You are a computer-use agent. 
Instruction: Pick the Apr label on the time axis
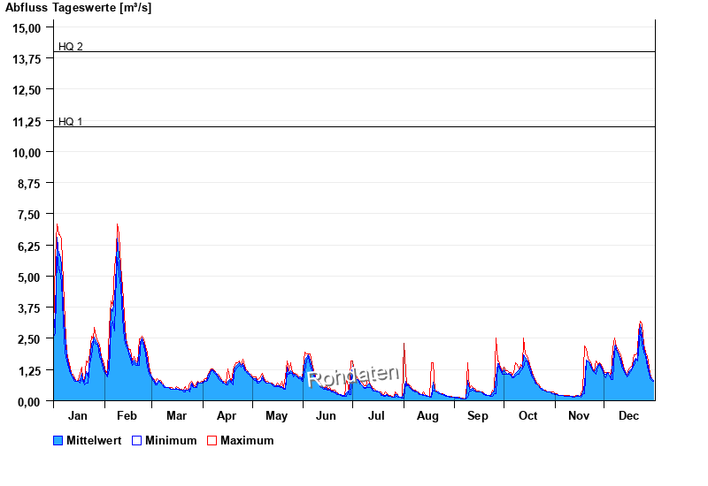coord(227,415)
